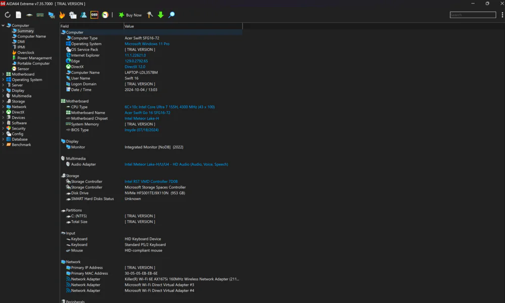Click the Field column header
505x303 pixels.
click(x=92, y=26)
